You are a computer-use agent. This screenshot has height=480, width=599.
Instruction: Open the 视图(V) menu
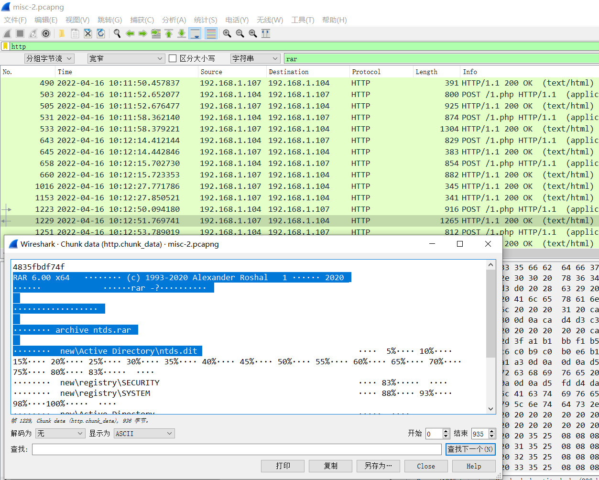tap(77, 20)
